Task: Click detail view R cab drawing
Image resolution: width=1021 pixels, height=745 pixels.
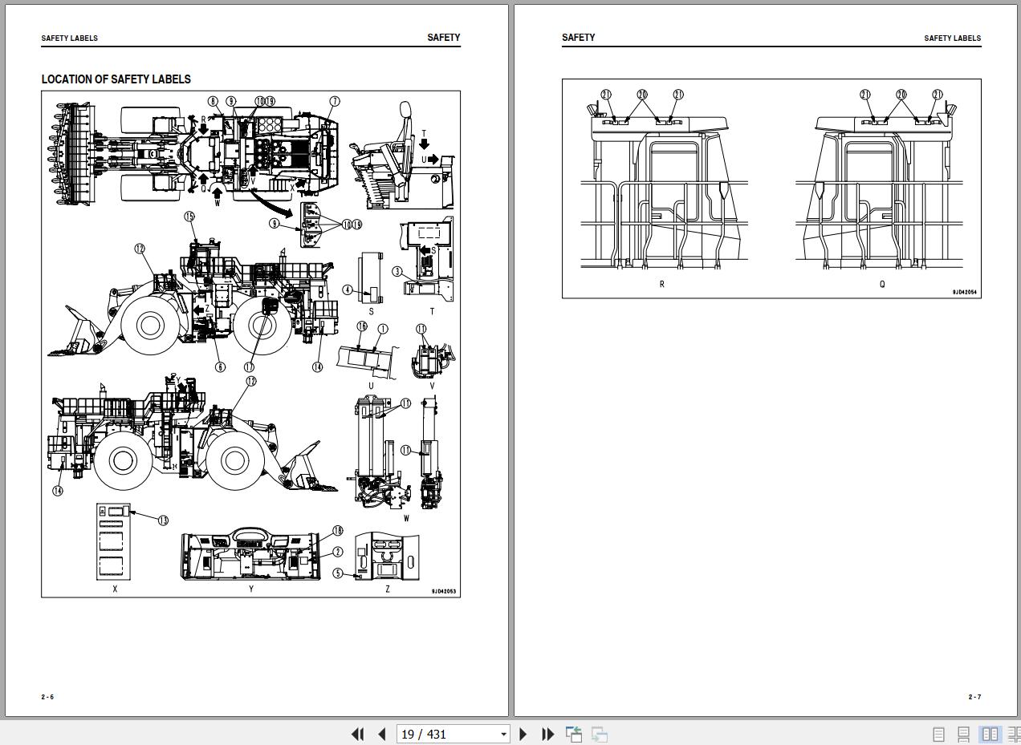Action: point(662,186)
